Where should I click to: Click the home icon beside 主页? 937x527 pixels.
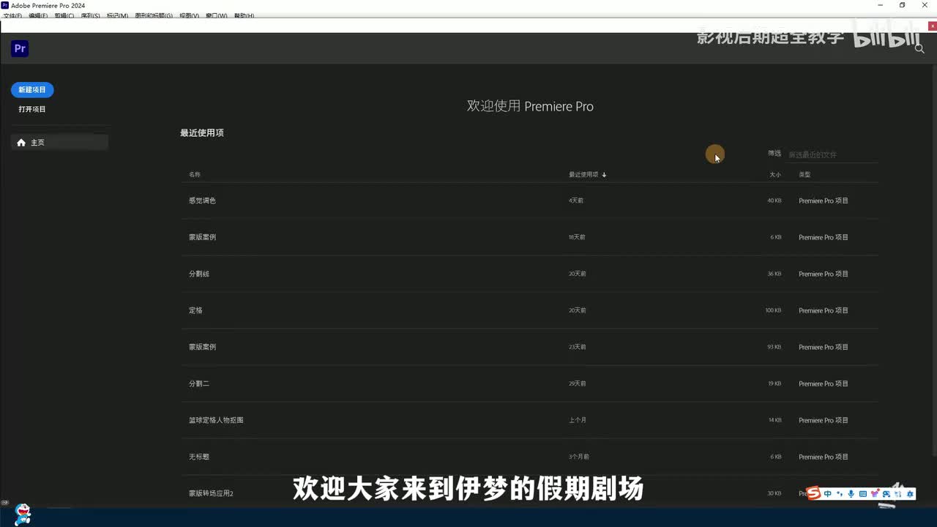pyautogui.click(x=21, y=143)
